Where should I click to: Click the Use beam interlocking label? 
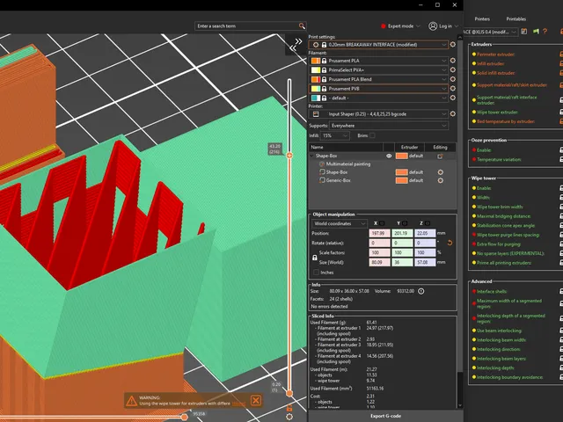coord(500,331)
